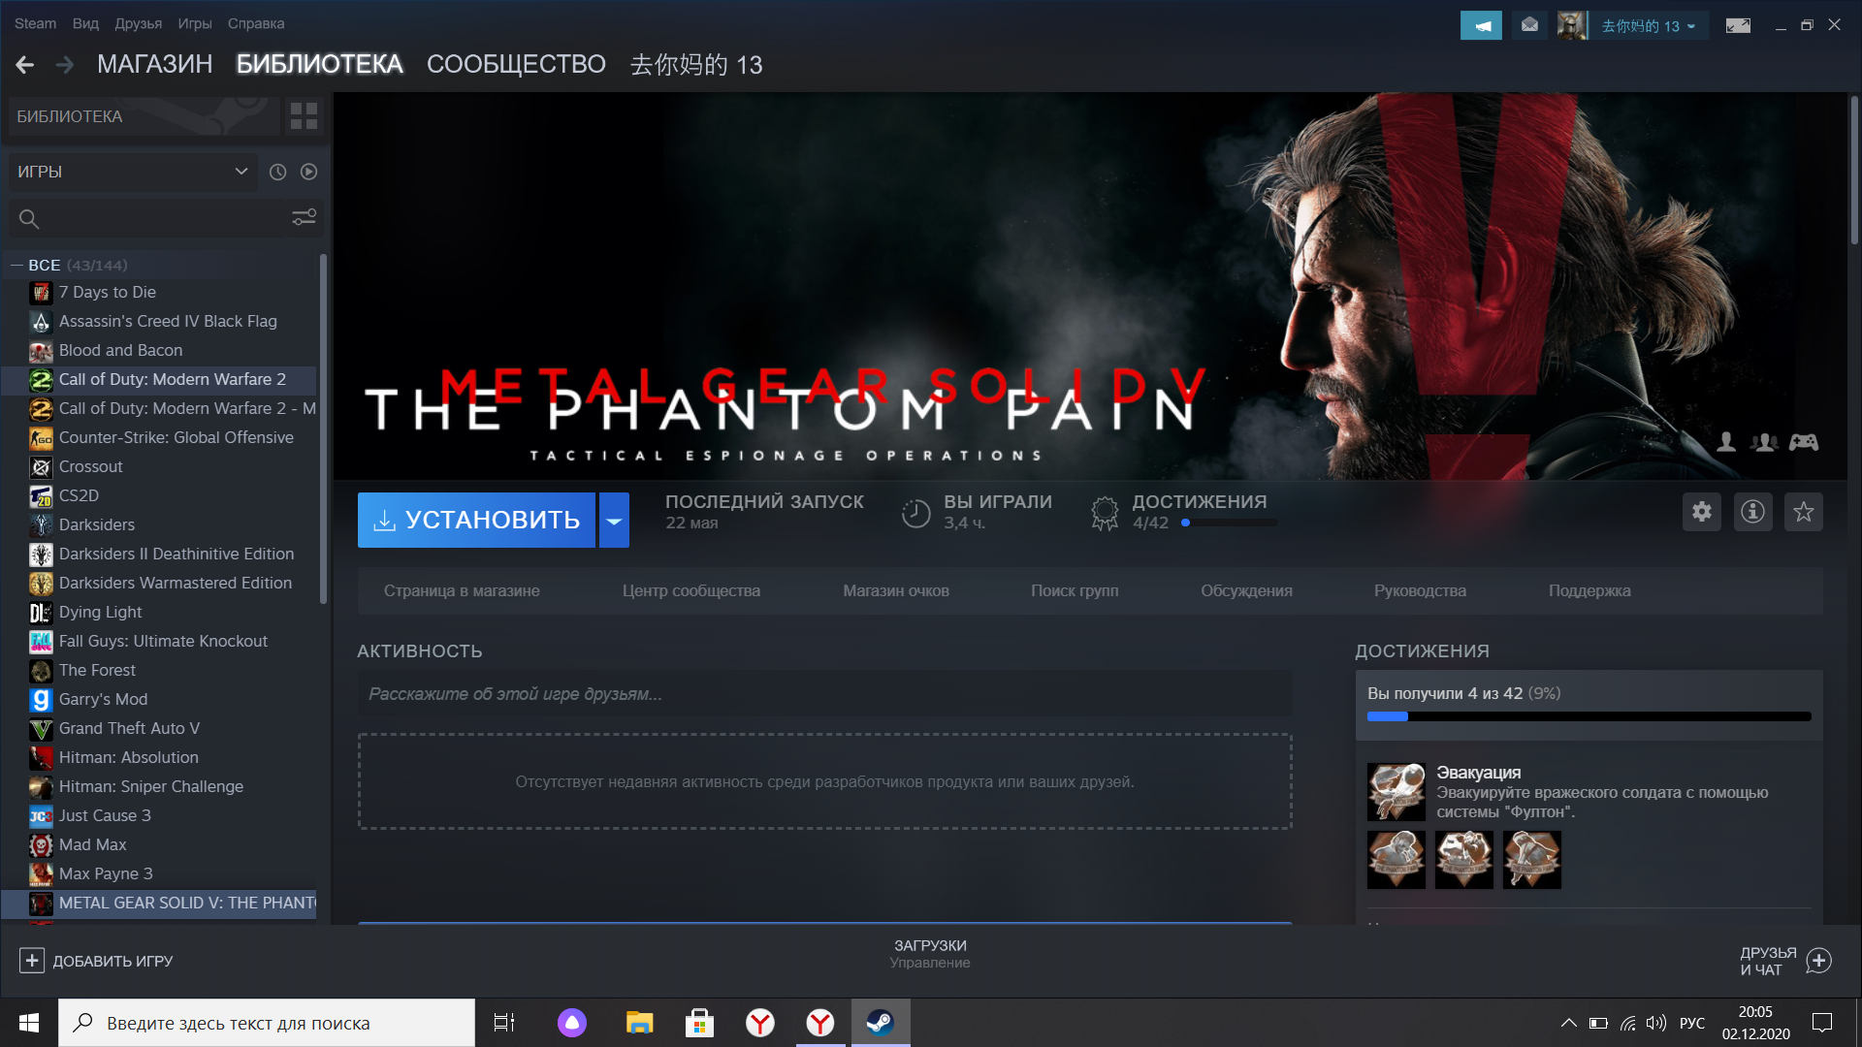Open the inbox envelope icon
This screenshot has width=1862, height=1047.
tap(1529, 25)
